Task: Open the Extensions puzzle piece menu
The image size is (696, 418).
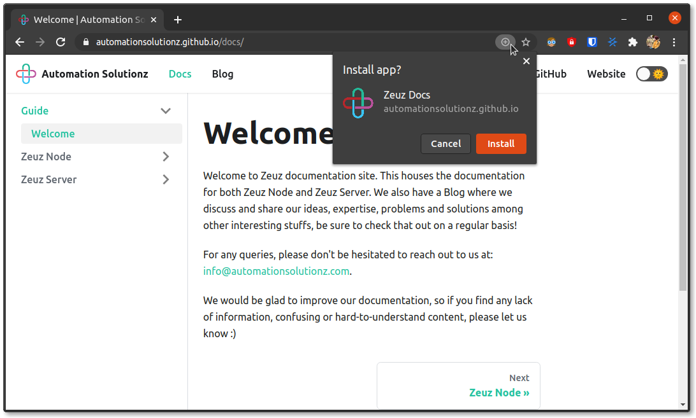Action: [632, 42]
